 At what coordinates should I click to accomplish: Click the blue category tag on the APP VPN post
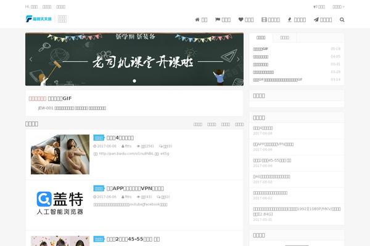99,188
